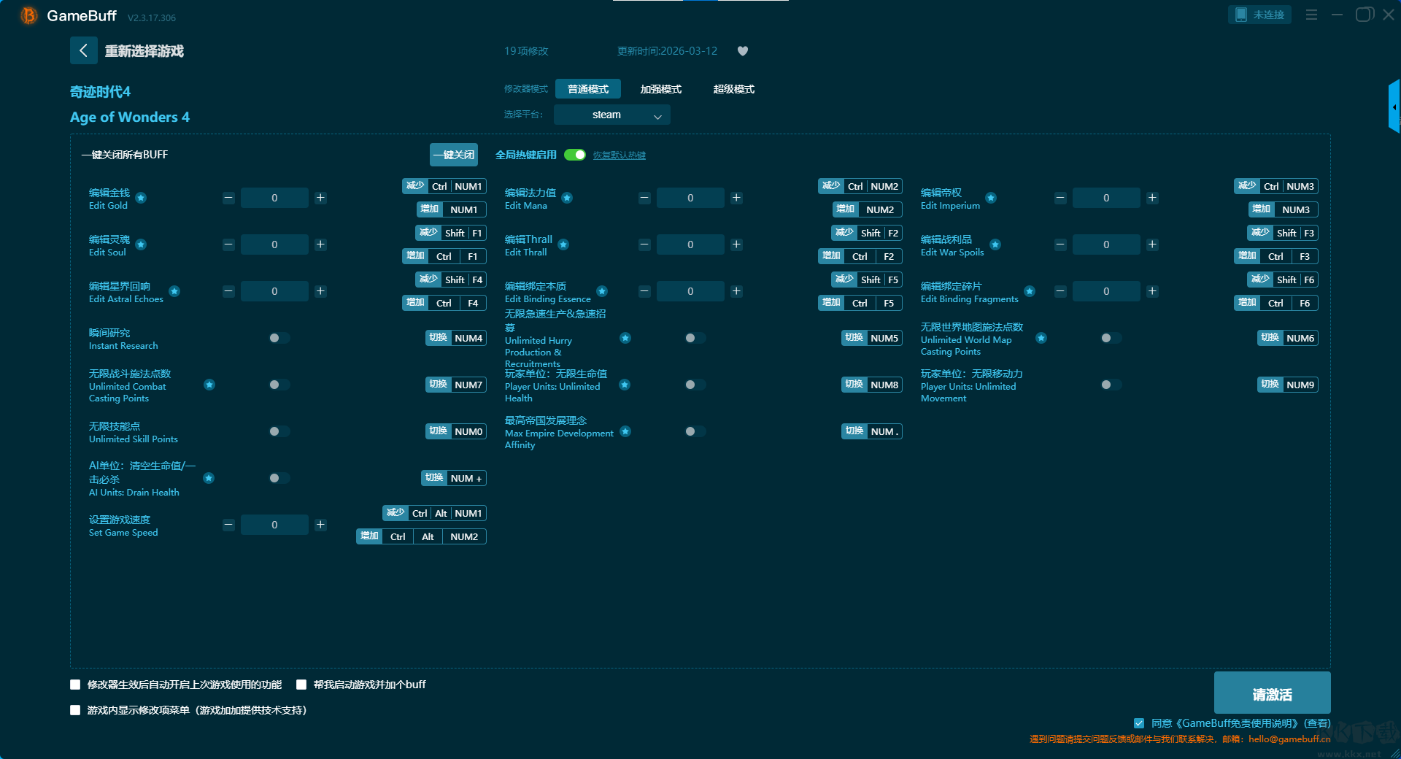1401x759 pixels.
Task: Click the GameBuff logo icon
Action: [x=29, y=15]
